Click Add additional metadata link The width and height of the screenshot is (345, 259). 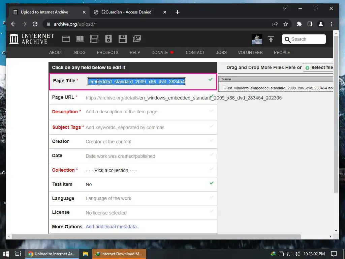tap(113, 227)
